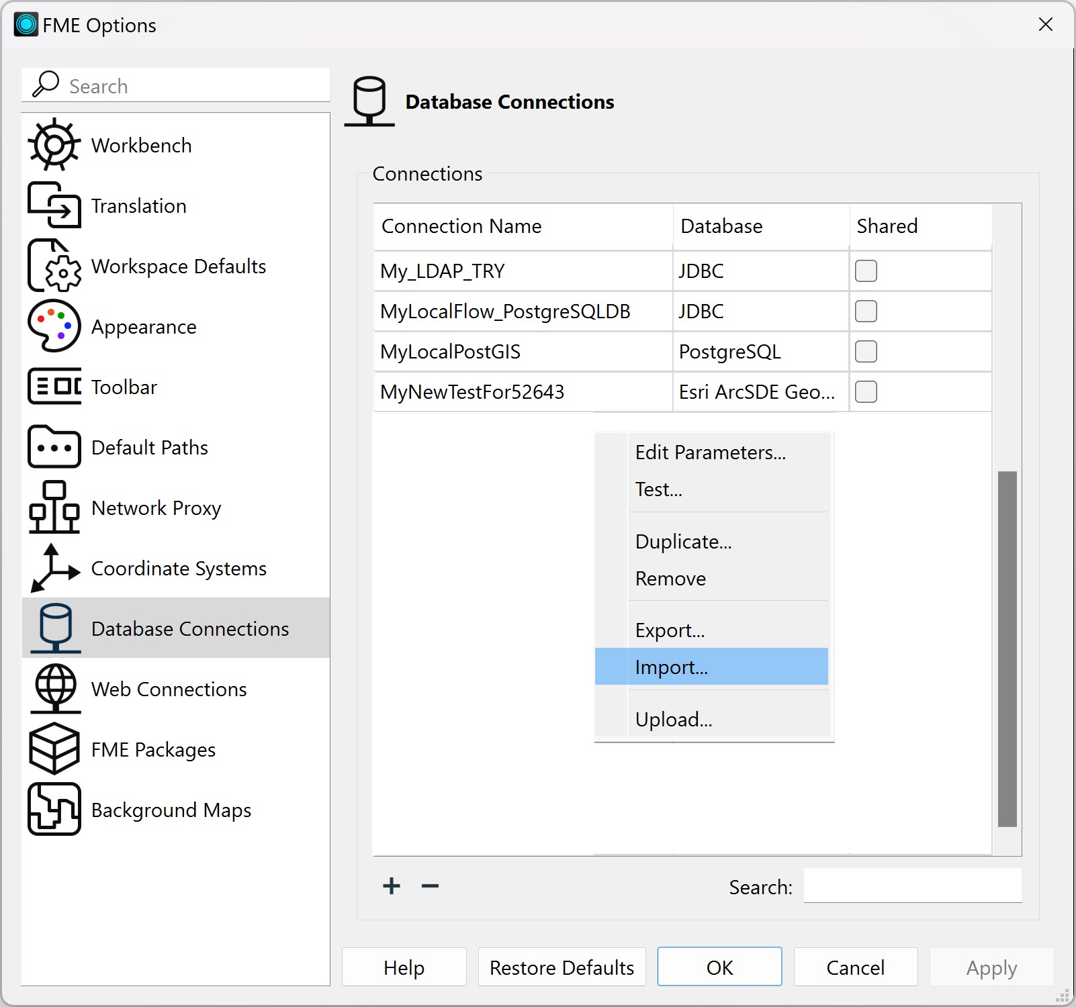
Task: Select the Toolbar icon in sidebar
Action: coord(54,387)
